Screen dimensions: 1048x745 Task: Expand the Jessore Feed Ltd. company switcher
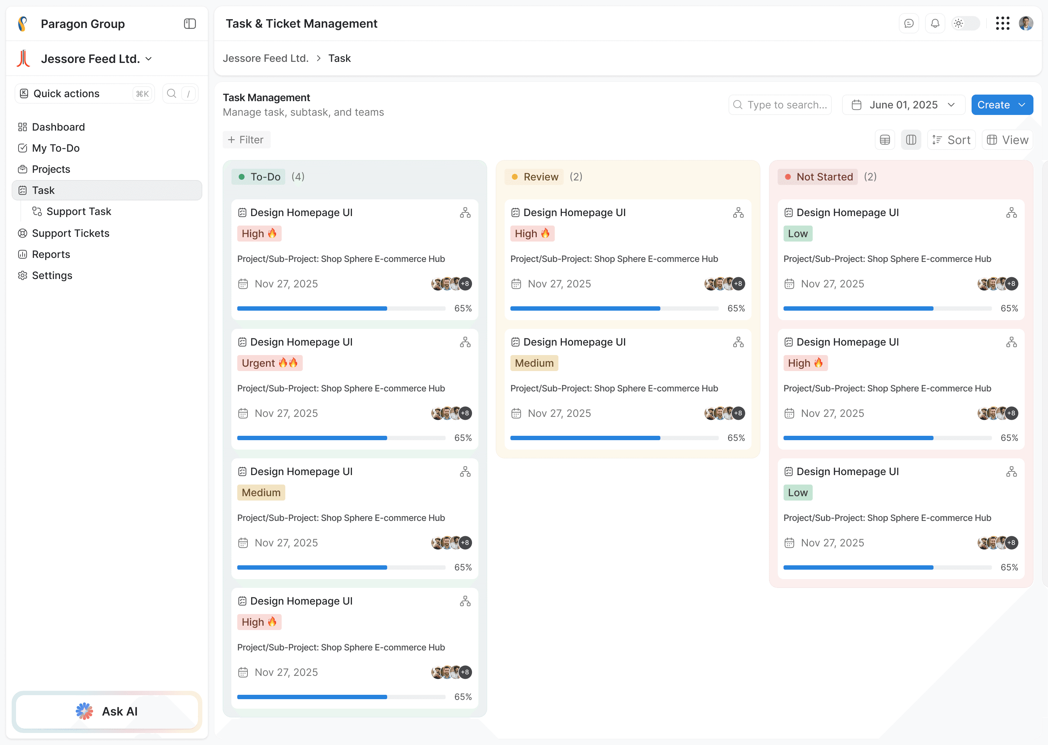point(149,59)
